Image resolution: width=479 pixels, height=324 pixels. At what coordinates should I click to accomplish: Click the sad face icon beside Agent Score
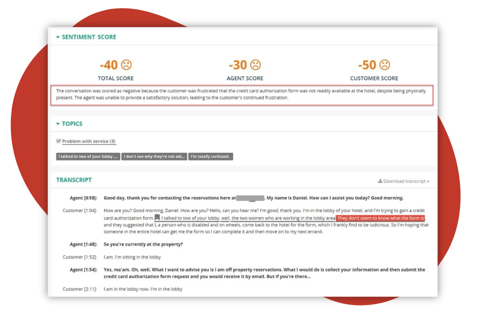256,65
